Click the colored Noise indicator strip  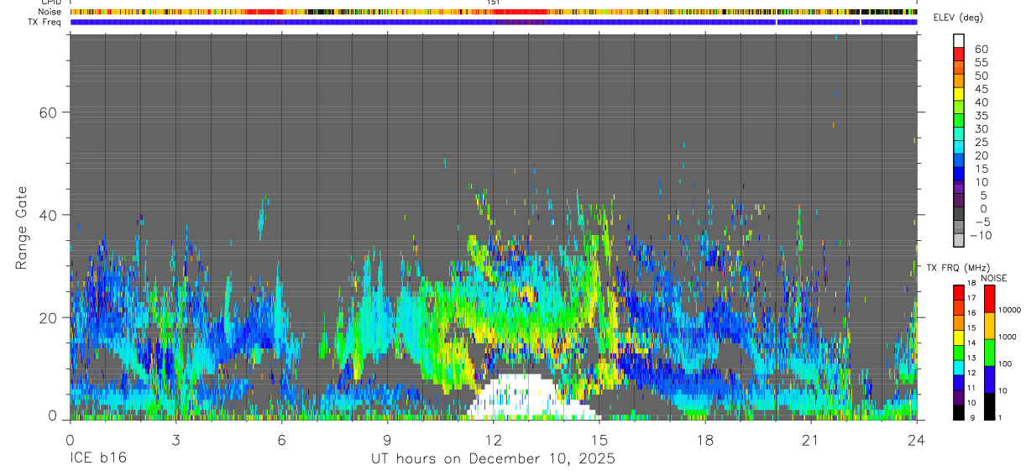(493, 12)
